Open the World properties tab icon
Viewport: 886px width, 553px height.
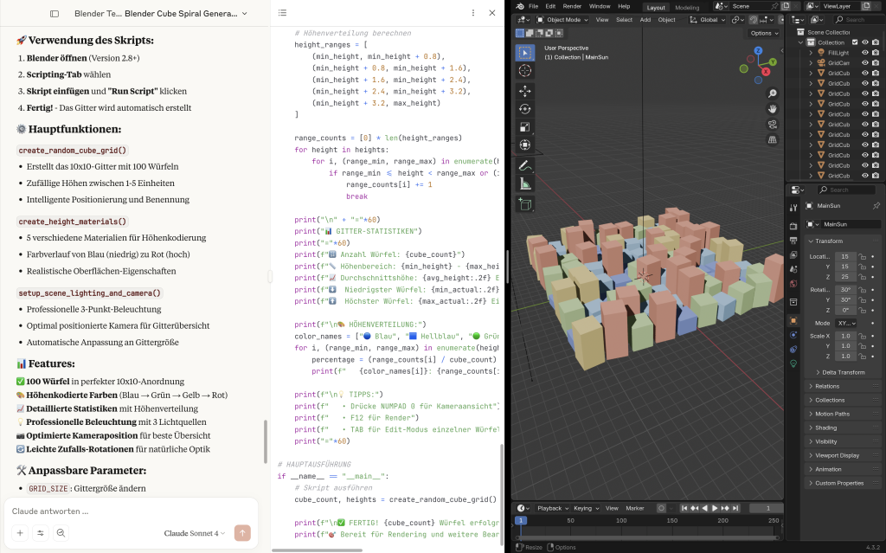coord(793,284)
